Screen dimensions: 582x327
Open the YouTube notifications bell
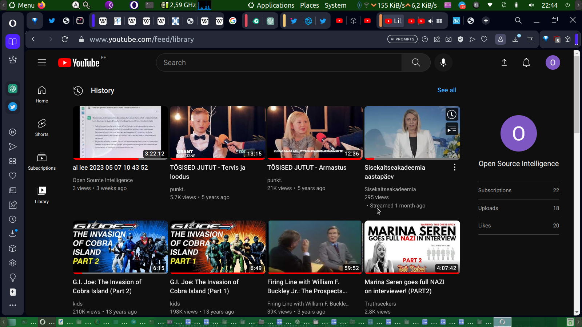coord(526,62)
